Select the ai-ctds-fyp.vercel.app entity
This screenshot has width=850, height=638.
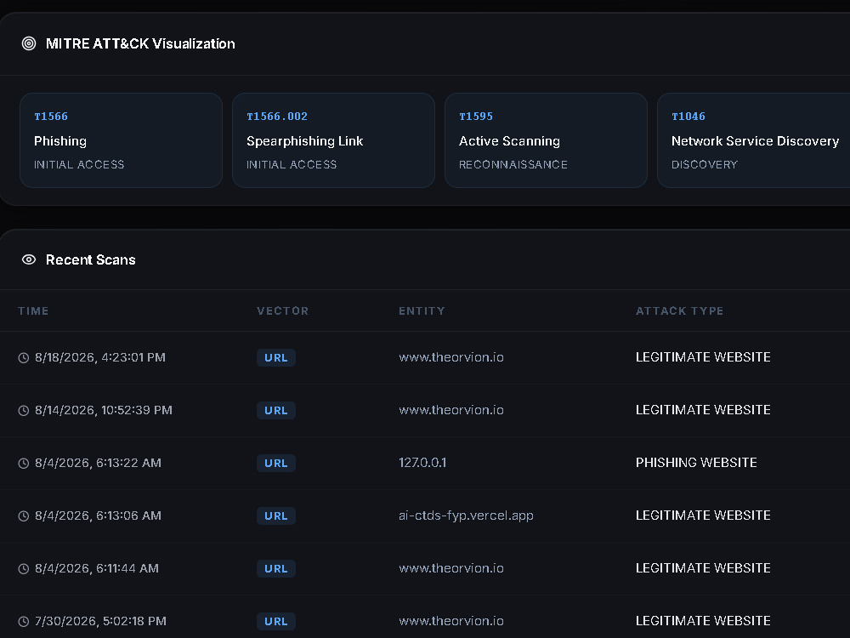pyautogui.click(x=466, y=516)
